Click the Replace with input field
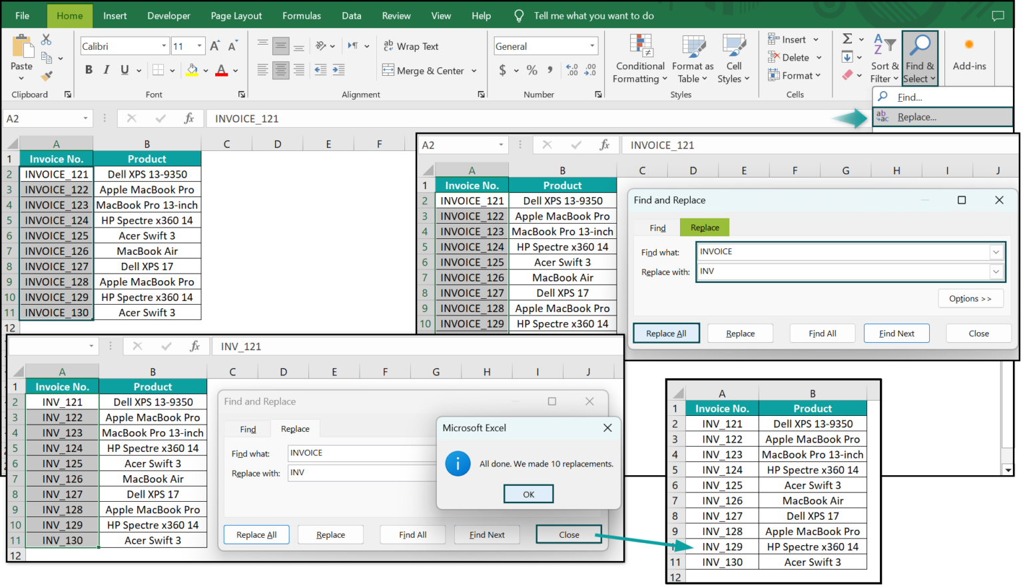This screenshot has height=587, width=1023. pyautogui.click(x=843, y=272)
